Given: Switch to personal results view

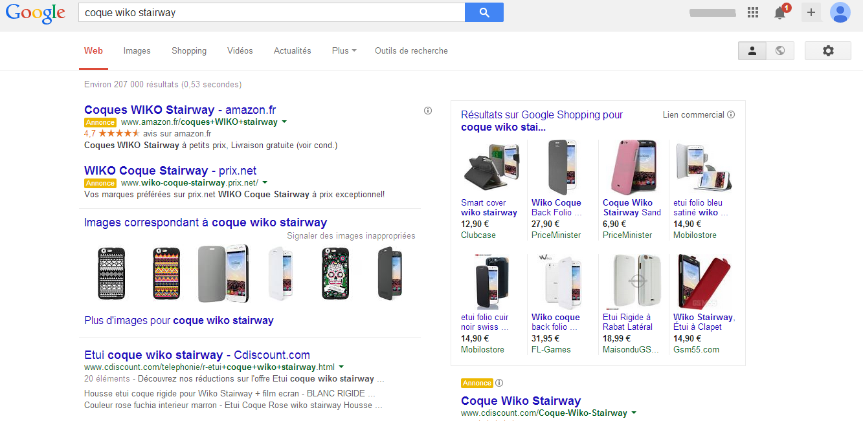Looking at the screenshot, I should (x=752, y=51).
